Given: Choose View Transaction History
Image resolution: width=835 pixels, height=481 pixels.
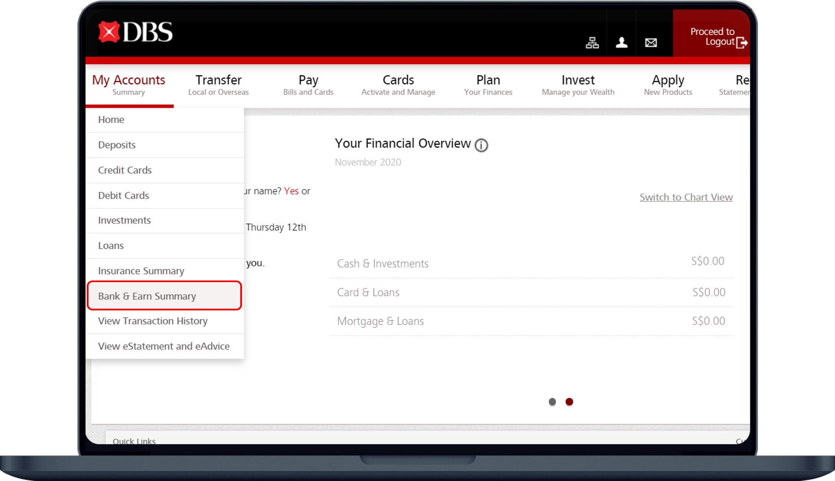Looking at the screenshot, I should tap(153, 321).
